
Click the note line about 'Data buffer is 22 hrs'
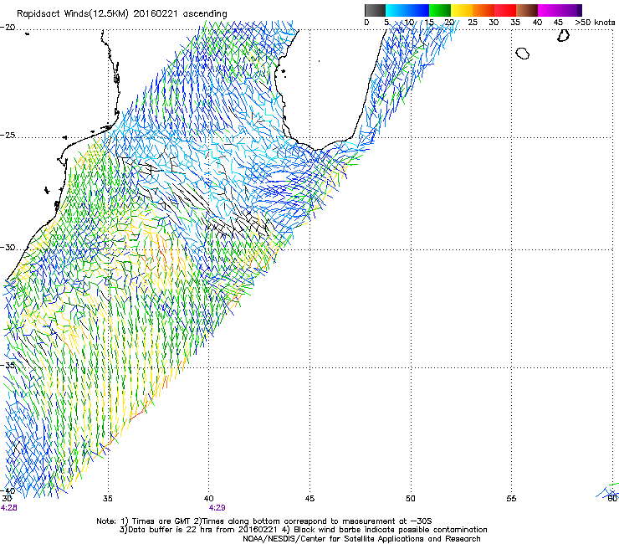pos(303,530)
